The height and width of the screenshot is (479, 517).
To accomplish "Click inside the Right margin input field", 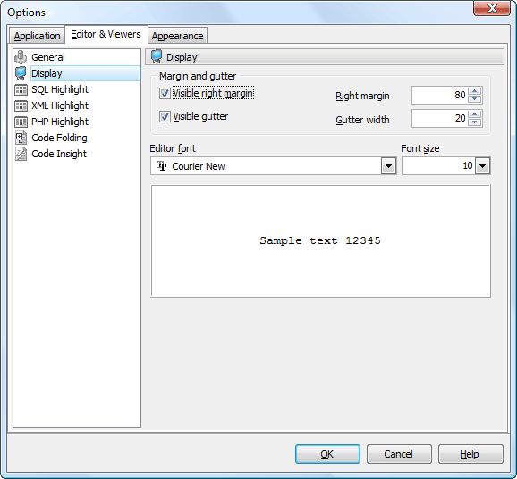I will (x=440, y=95).
